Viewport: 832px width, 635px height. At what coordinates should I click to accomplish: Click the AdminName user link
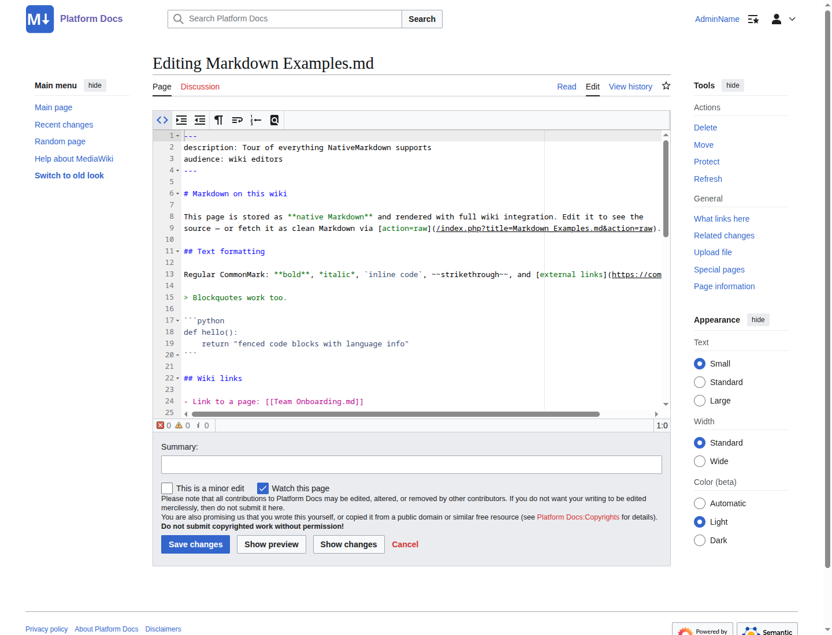coord(717,19)
